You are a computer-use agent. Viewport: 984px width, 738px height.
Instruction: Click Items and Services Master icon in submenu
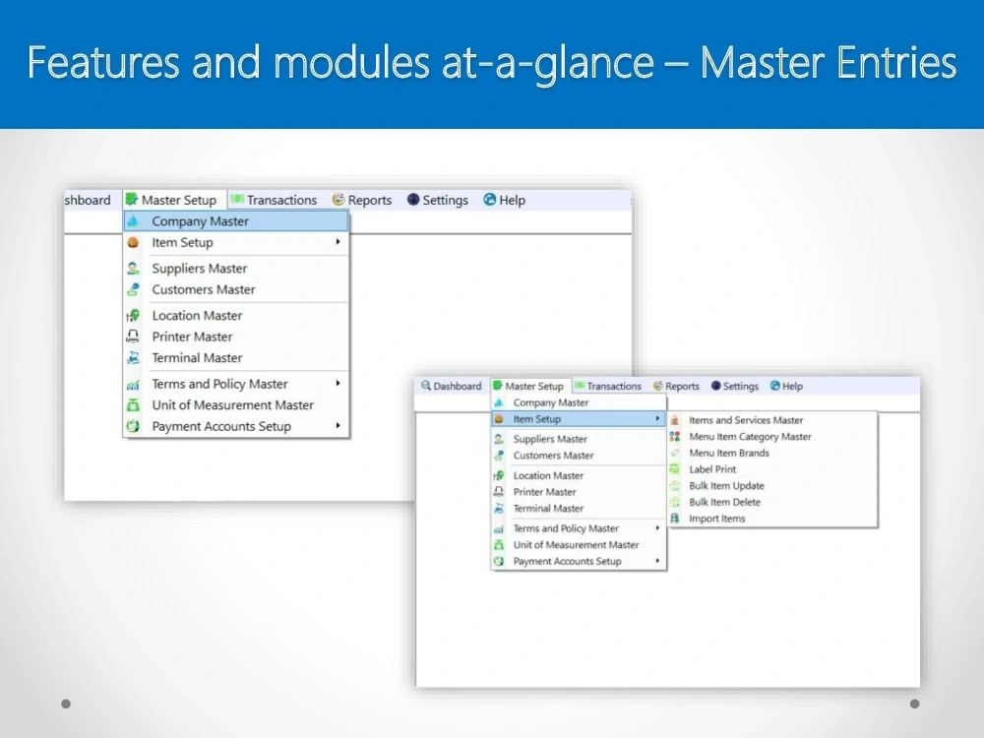coord(675,420)
